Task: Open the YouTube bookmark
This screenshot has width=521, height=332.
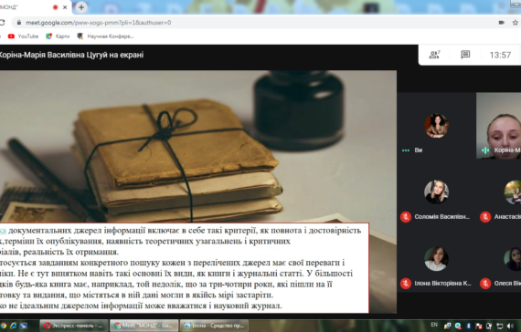Action: pos(23,36)
